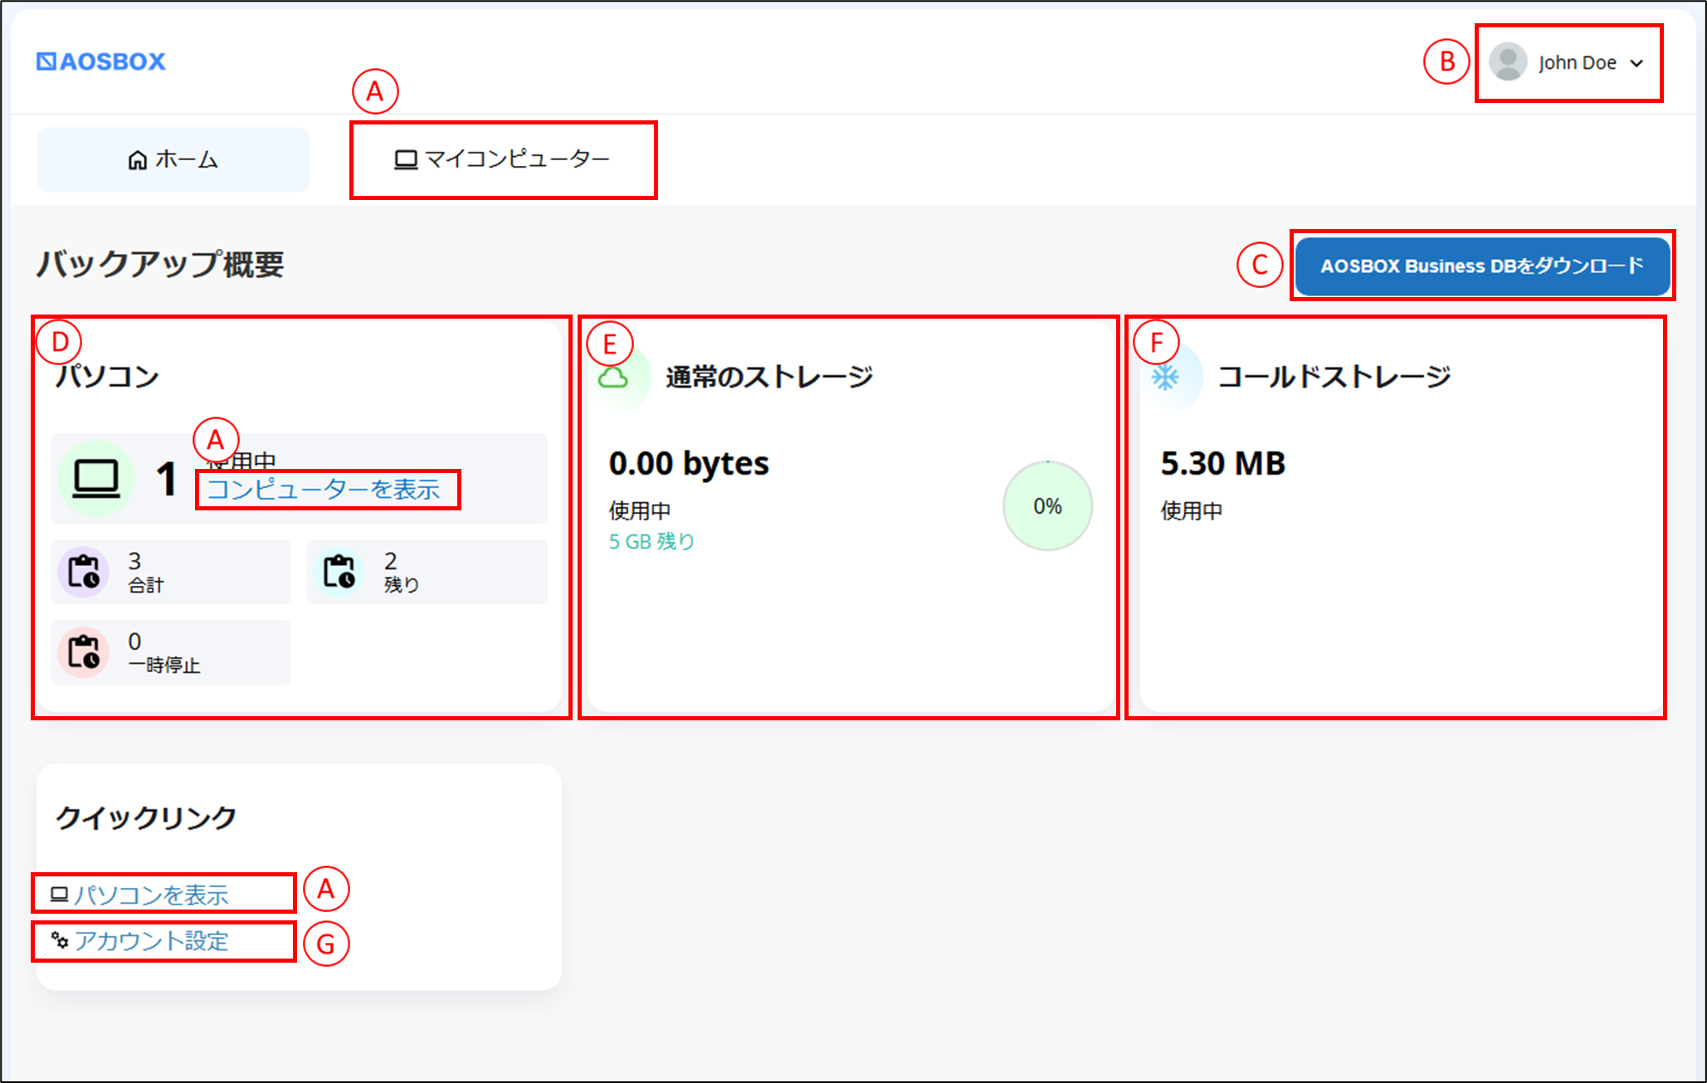The width and height of the screenshot is (1707, 1083).
Task: Click the 0% usage progress circle
Action: 1047,506
